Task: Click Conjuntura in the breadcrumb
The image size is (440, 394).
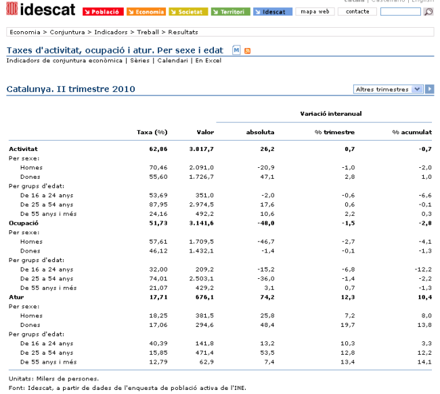Action: [x=67, y=32]
